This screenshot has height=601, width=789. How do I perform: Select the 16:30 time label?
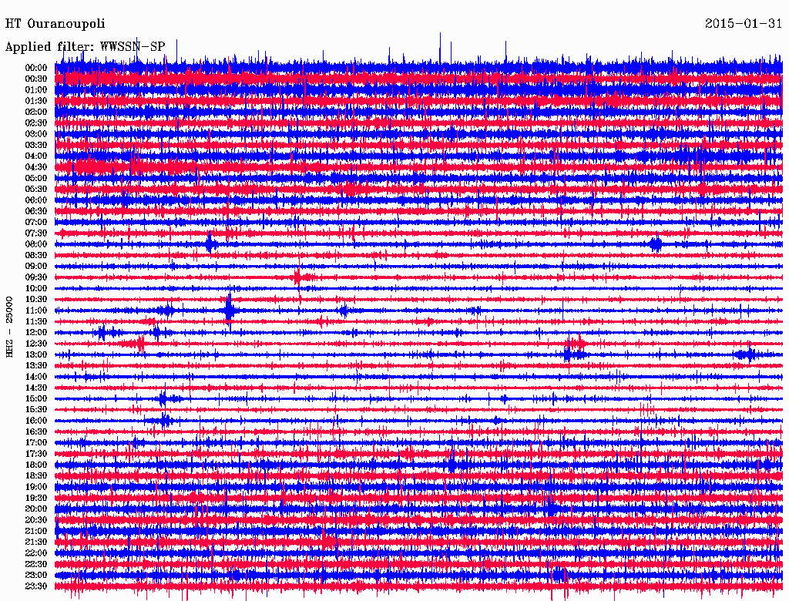pyautogui.click(x=36, y=432)
